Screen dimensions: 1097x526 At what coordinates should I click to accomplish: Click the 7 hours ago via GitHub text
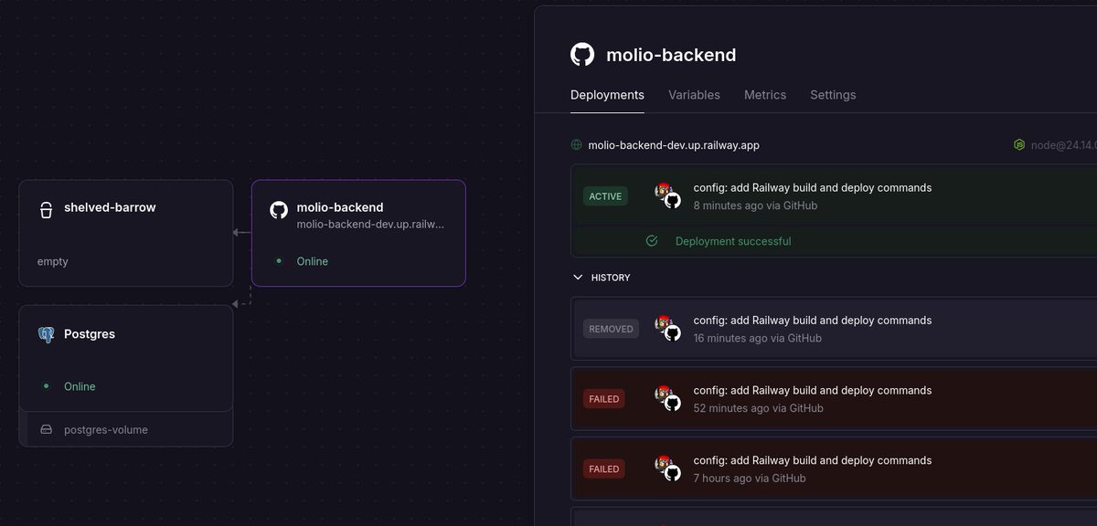coord(750,479)
